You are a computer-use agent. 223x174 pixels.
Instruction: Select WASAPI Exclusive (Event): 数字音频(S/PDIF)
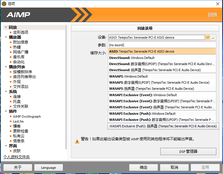[x=162, y=101]
